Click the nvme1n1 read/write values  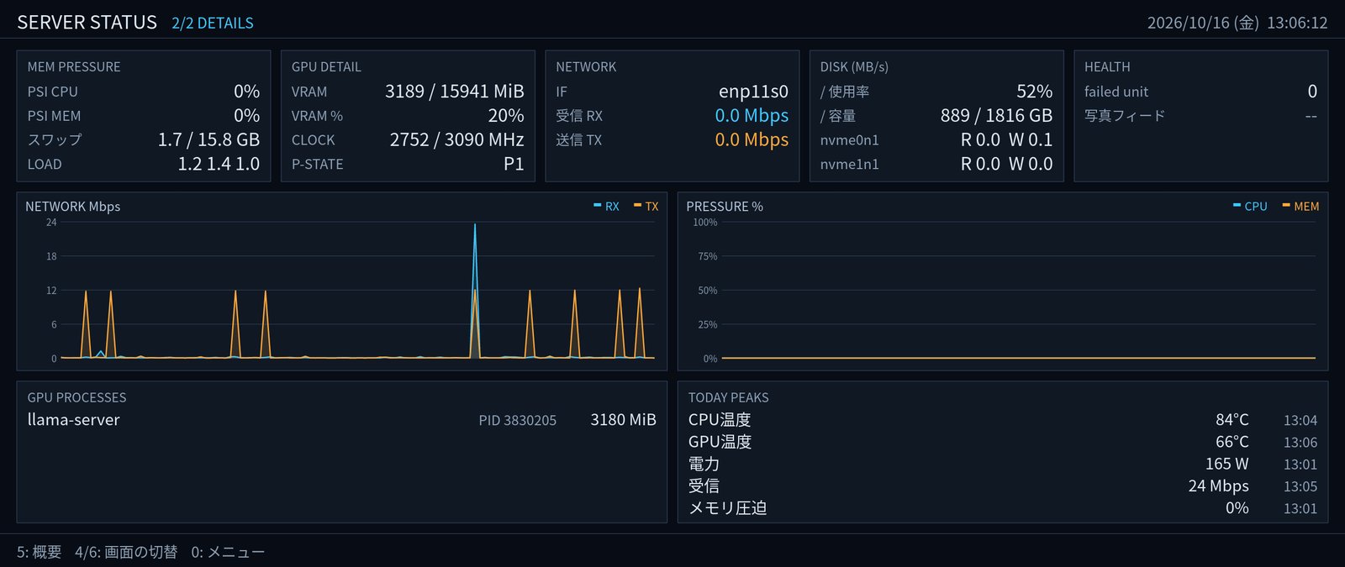tap(1006, 165)
